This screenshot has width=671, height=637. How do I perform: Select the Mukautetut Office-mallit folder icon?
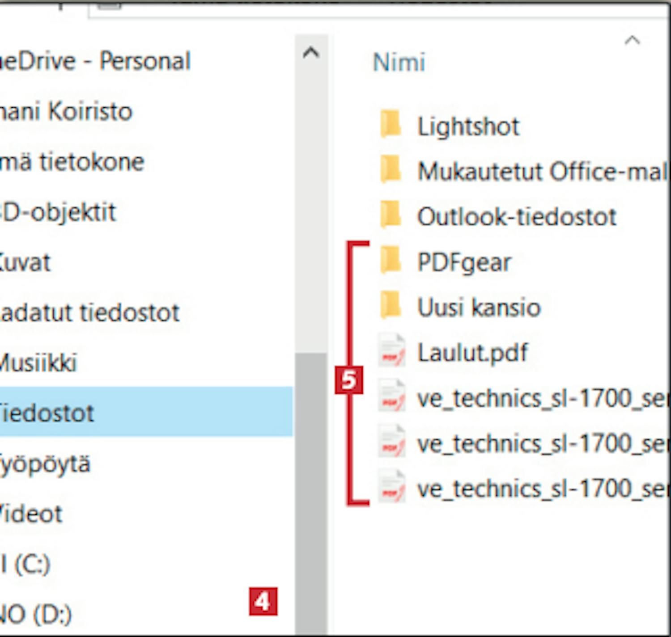(x=391, y=170)
